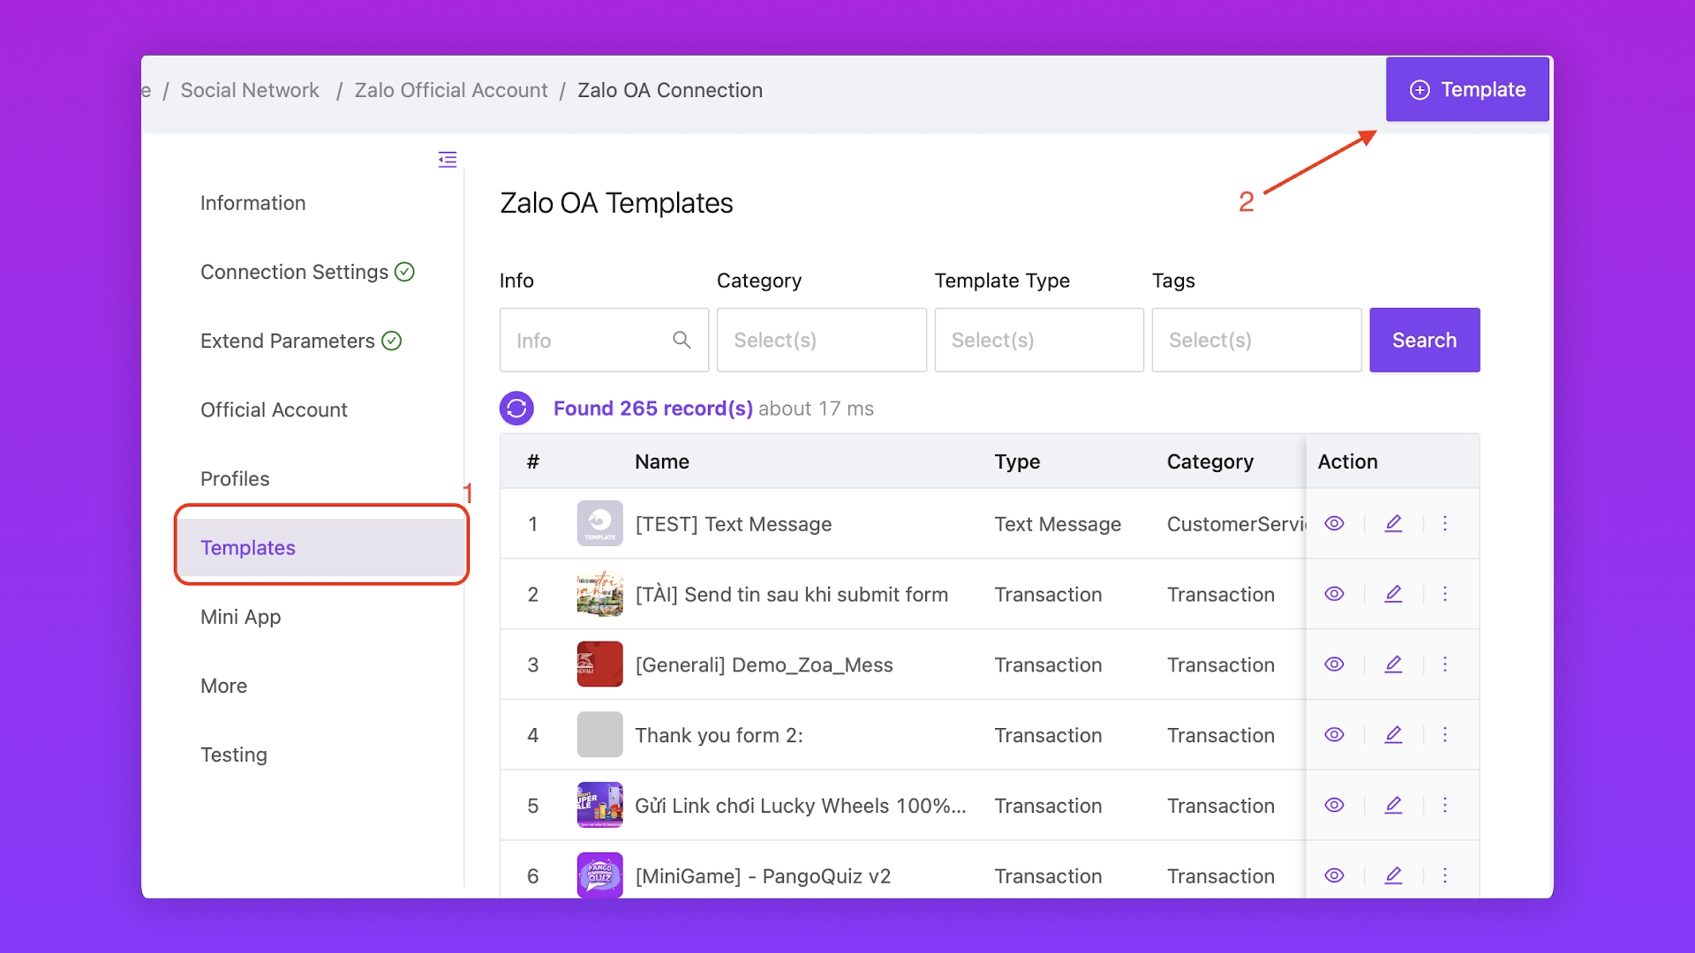Open more options for TÀI Send tin row
The height and width of the screenshot is (953, 1695).
click(x=1445, y=594)
